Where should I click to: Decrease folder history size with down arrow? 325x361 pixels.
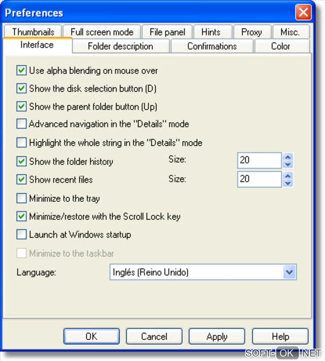[x=288, y=164]
